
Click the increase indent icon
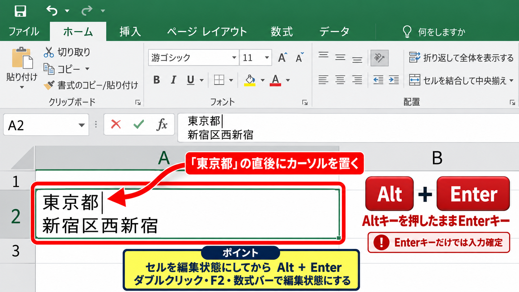click(394, 80)
